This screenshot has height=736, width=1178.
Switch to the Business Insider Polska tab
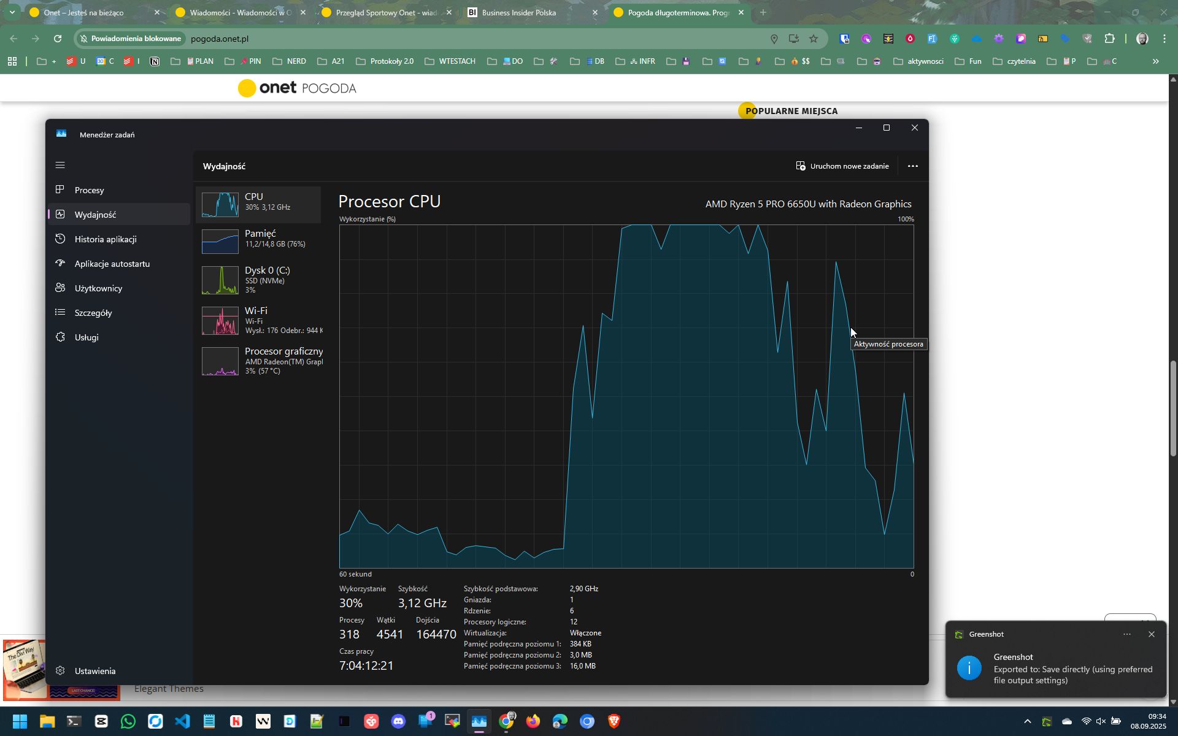pos(519,12)
